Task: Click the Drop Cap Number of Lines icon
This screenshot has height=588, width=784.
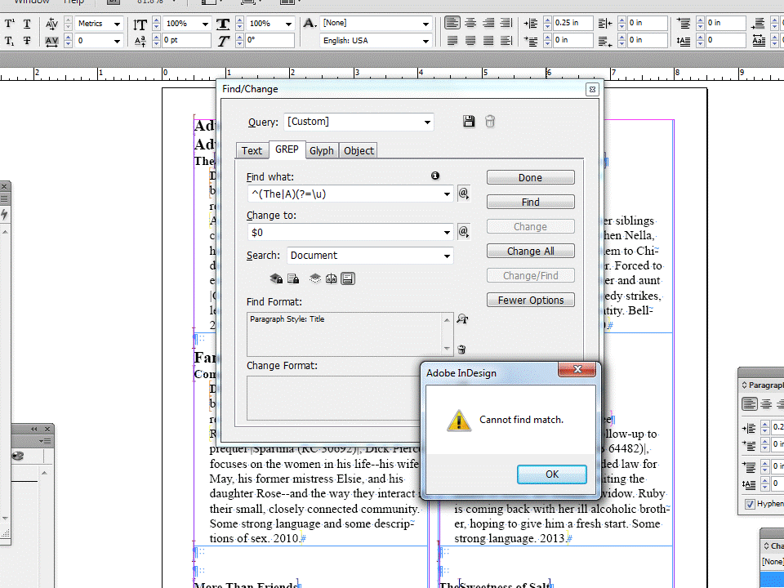Action: point(683,42)
